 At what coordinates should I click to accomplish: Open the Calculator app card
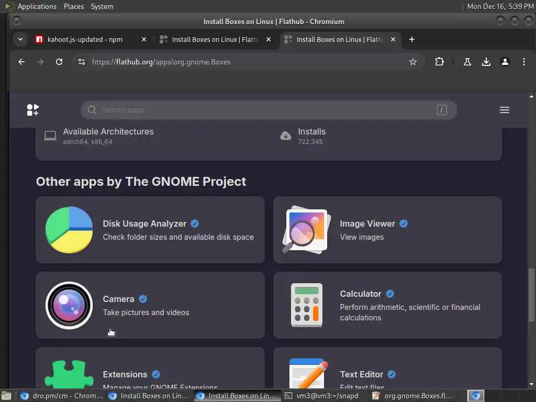tap(387, 305)
